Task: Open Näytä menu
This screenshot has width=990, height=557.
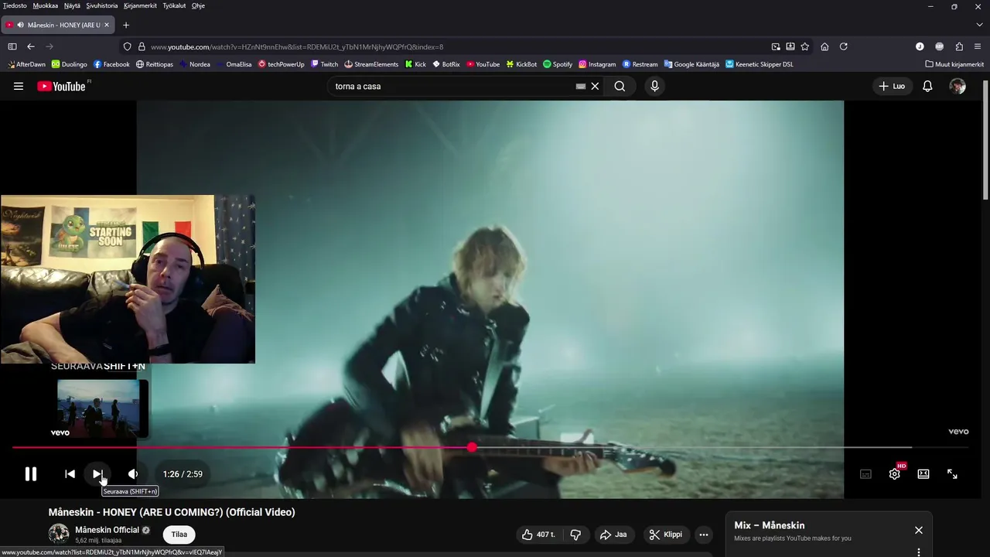Action: click(72, 5)
